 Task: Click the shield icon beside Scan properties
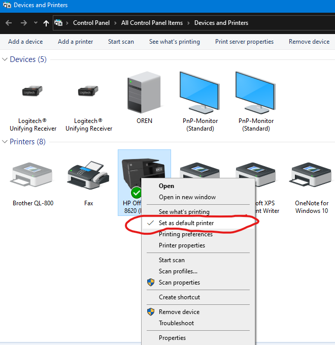[x=151, y=283]
